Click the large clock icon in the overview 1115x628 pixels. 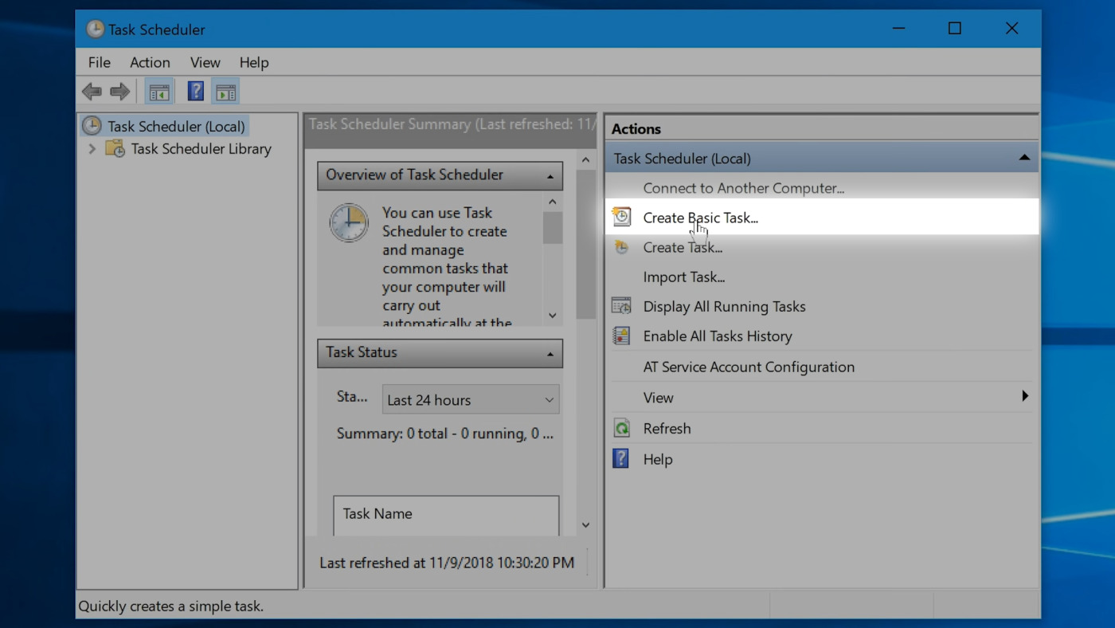click(x=349, y=223)
